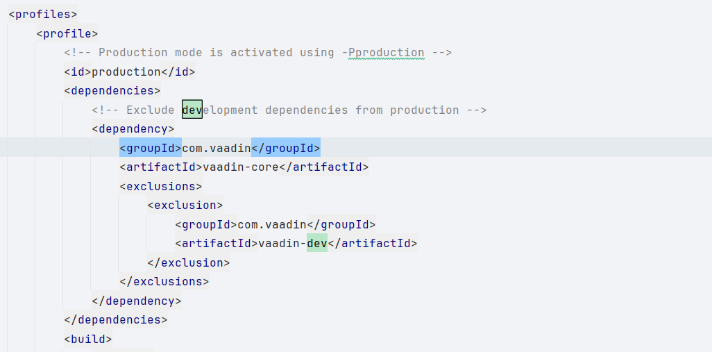Click the opening profiles tag
This screenshot has height=352, width=712.
(42, 14)
